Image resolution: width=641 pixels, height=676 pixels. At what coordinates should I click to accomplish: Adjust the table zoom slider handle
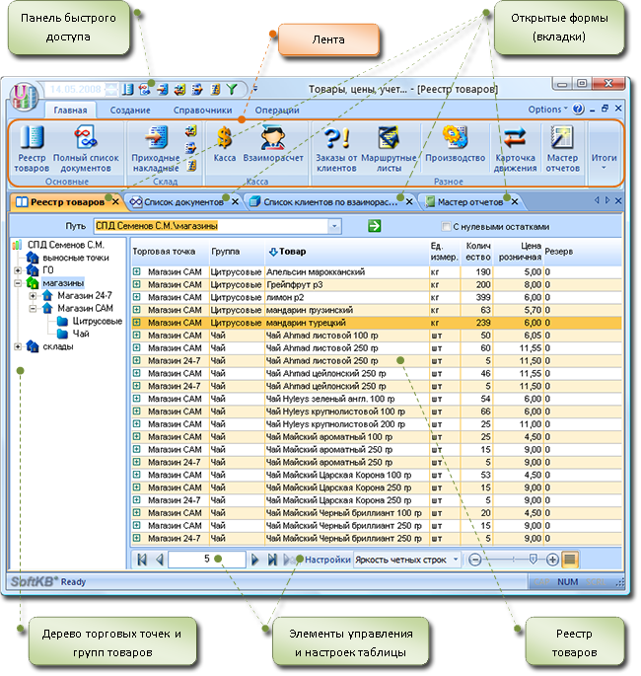tap(533, 560)
